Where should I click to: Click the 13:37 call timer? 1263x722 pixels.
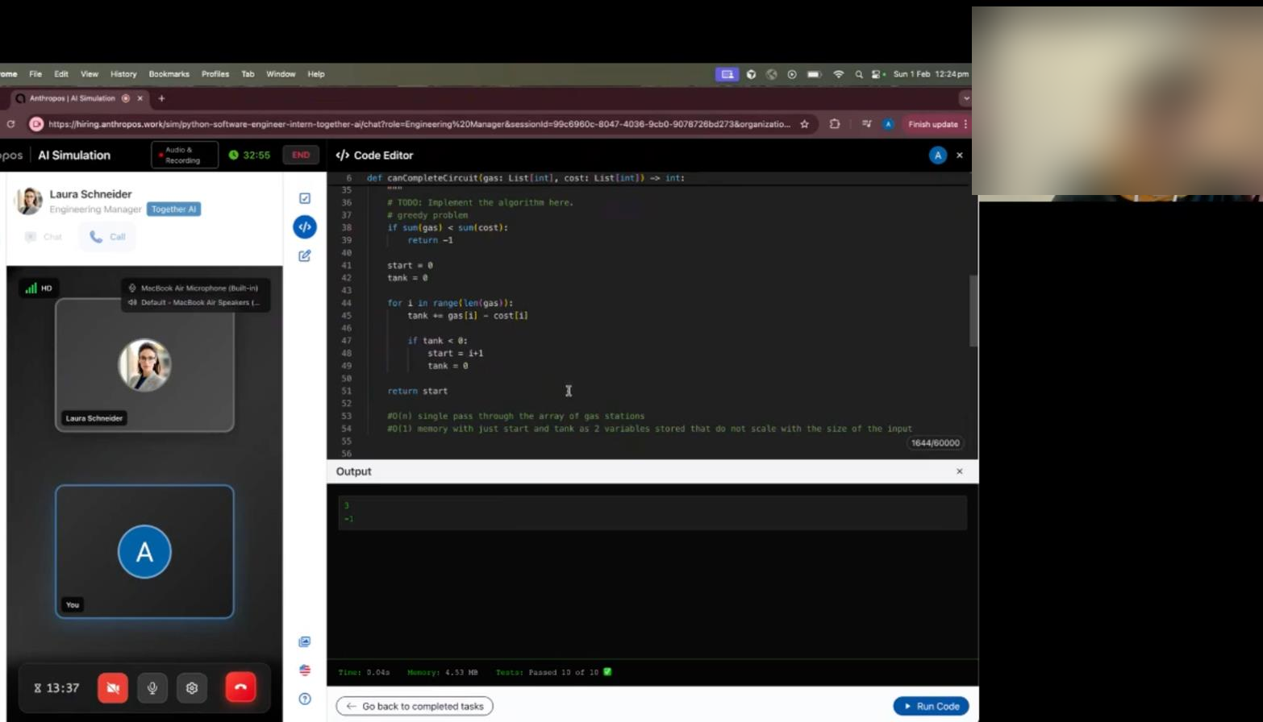pyautogui.click(x=56, y=688)
